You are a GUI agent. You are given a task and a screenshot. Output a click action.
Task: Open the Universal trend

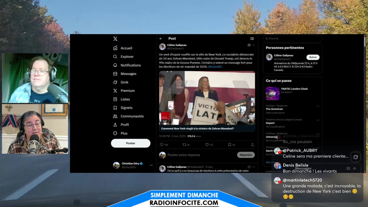click(272, 137)
